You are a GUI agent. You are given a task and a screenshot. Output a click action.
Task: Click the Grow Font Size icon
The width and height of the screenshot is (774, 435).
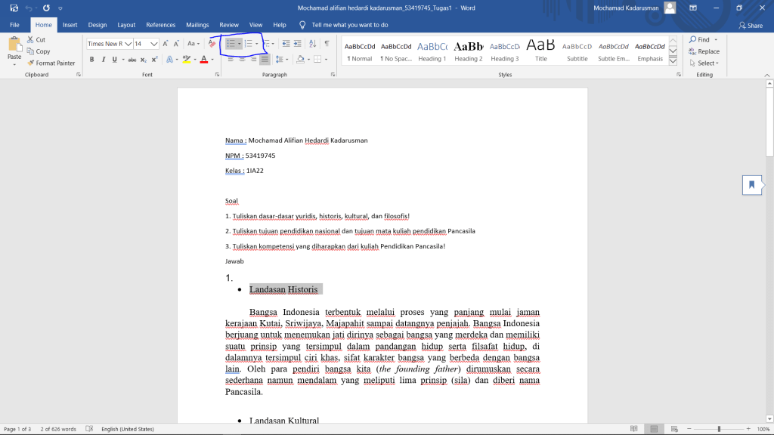(x=166, y=44)
